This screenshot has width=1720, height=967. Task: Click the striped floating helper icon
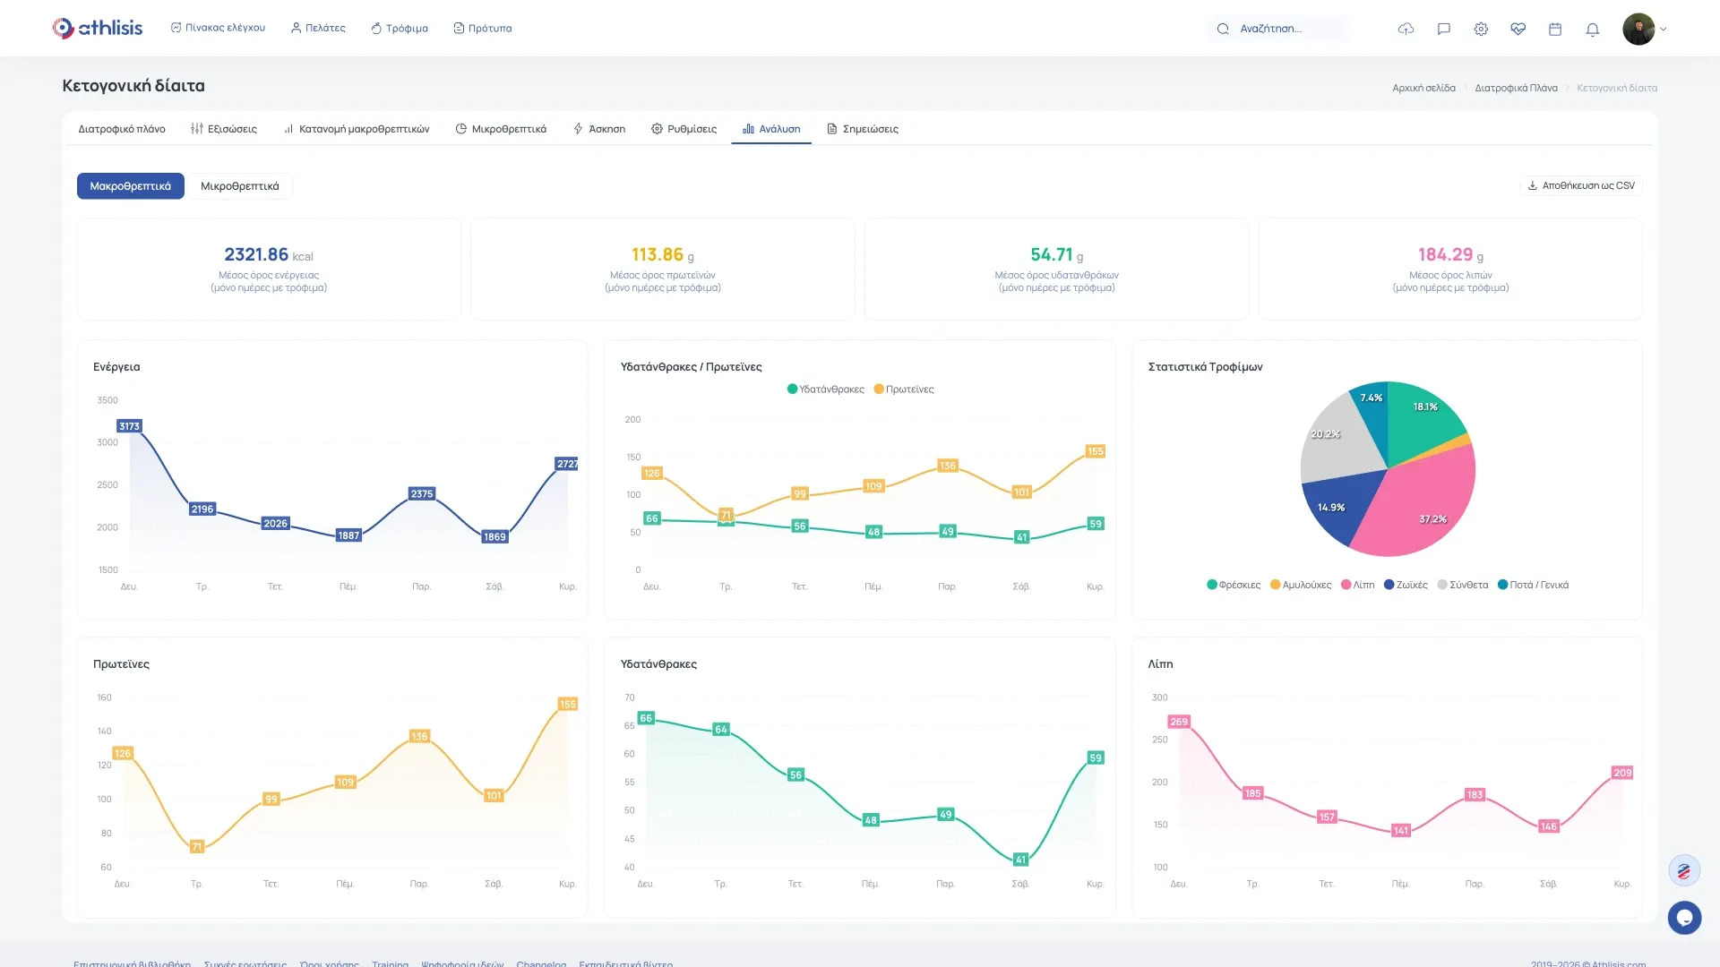(x=1684, y=870)
